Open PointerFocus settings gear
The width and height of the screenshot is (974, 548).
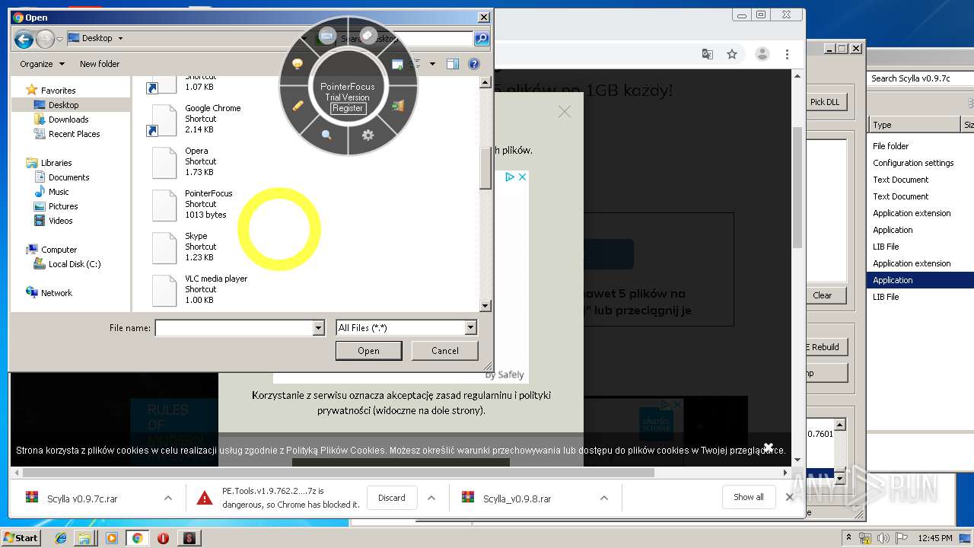[x=368, y=135]
